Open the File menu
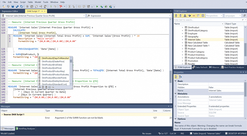The height and width of the screenshot is (136, 247). pos(4,2)
